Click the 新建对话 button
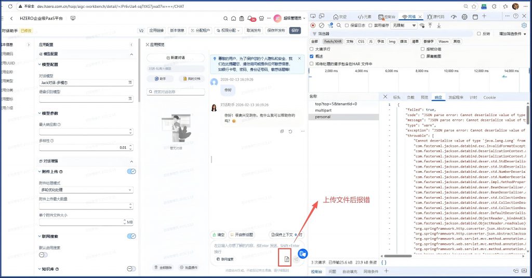The image size is (532, 278). tap(175, 58)
